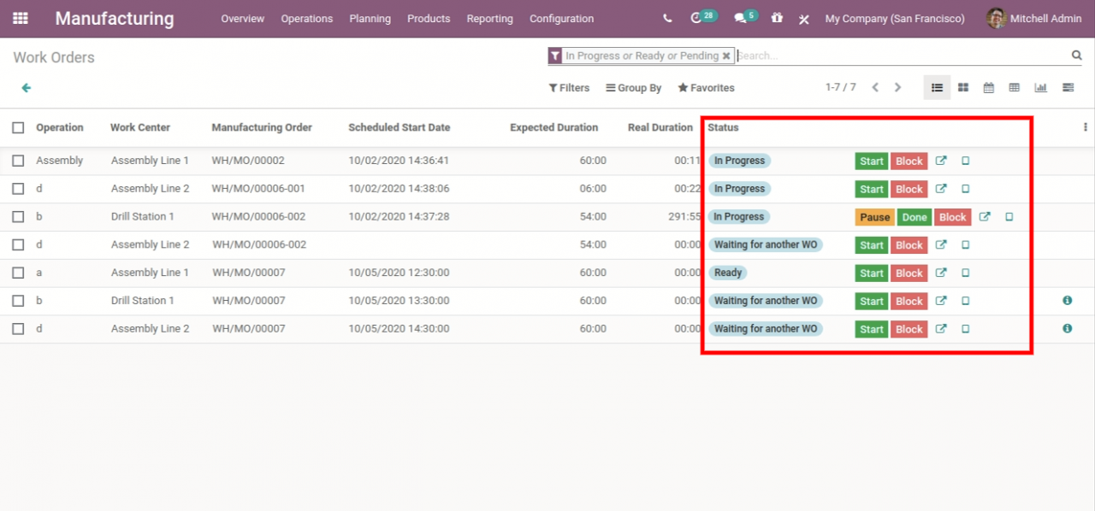Remove the active search filter tag
This screenshot has height=511, width=1095.
click(x=726, y=56)
